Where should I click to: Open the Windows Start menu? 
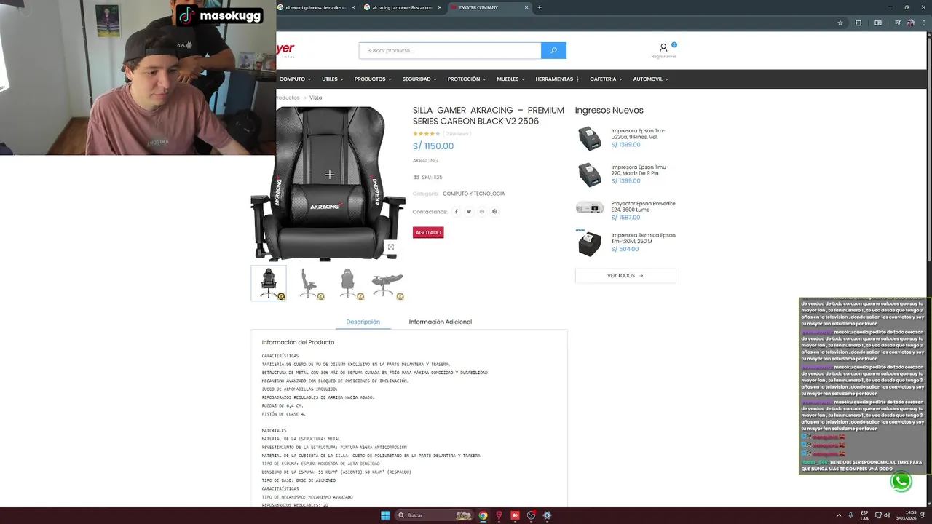coord(385,515)
